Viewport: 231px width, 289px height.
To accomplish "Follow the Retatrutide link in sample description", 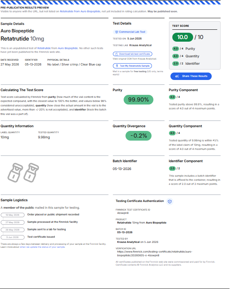I will (44, 48).
